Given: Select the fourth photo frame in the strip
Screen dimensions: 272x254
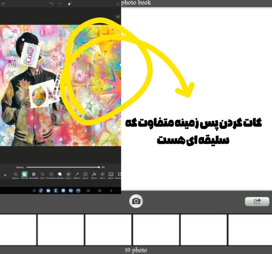Looking at the screenshot, I should pos(156,230).
